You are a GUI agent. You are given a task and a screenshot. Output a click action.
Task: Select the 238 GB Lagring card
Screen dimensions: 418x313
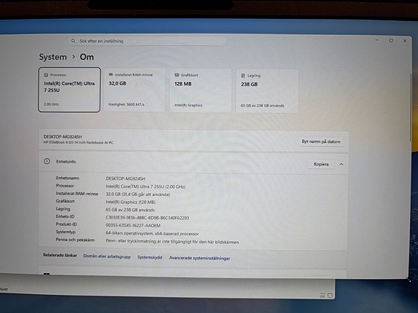267,91
